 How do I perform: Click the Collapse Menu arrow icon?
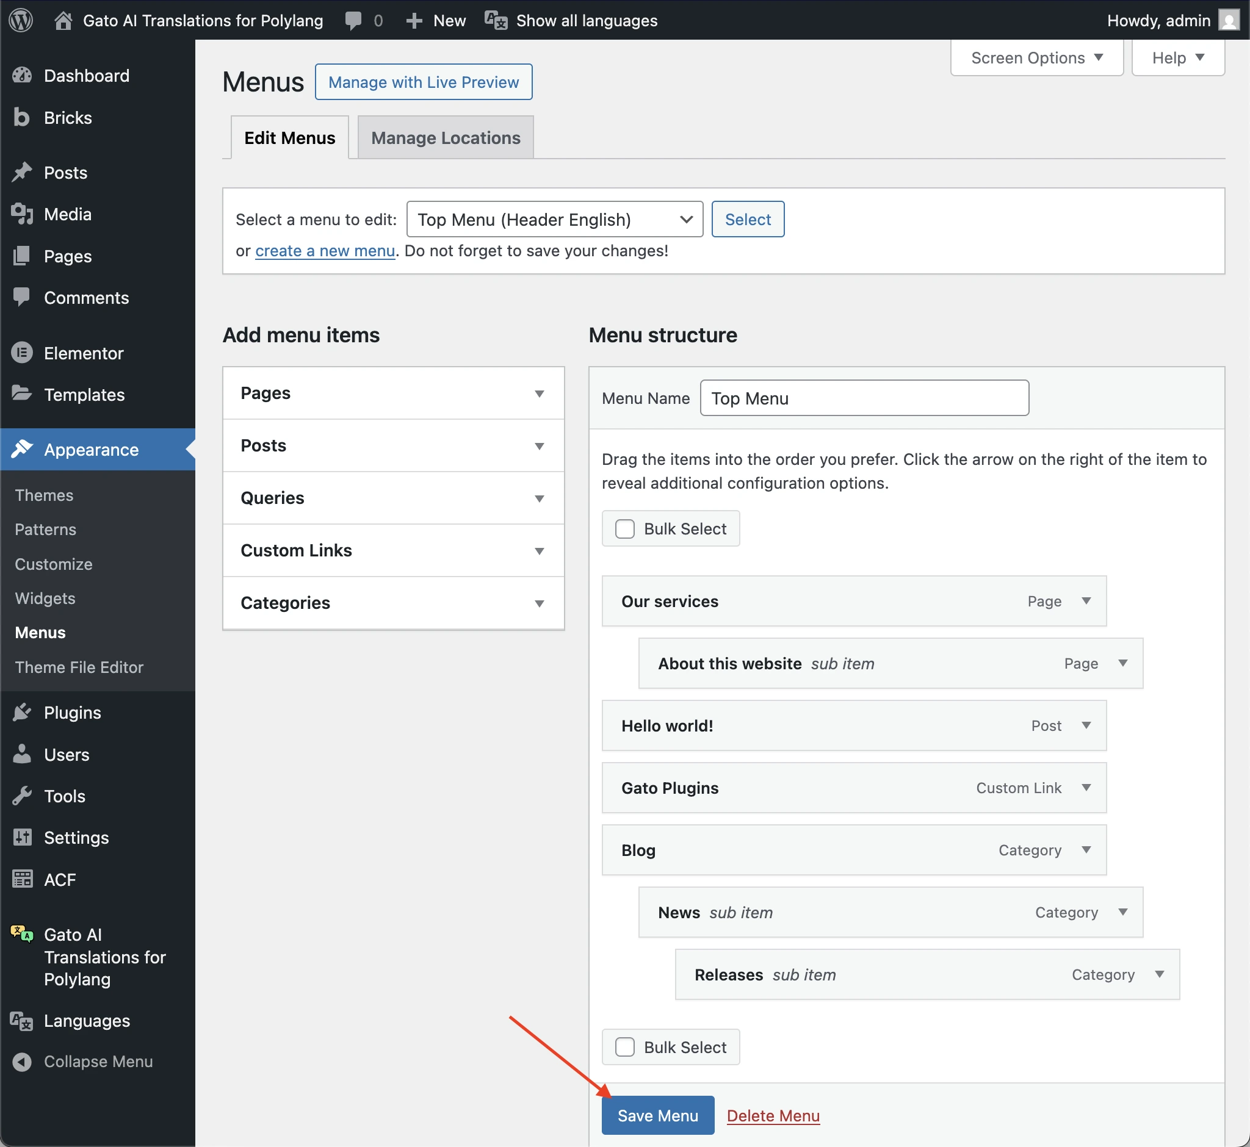tap(22, 1062)
